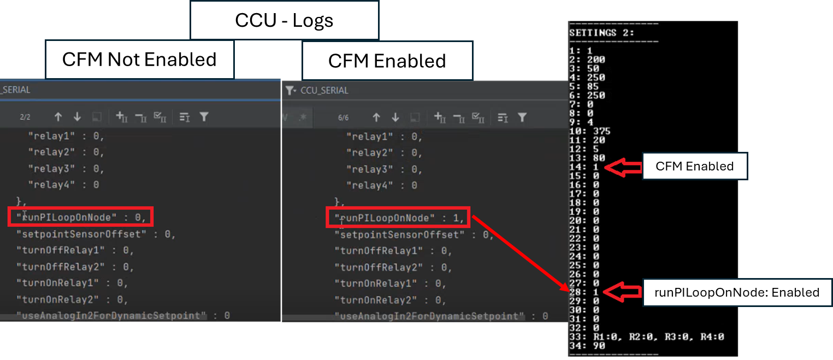Click the filter funnel icon in right panel toolbar

[522, 117]
